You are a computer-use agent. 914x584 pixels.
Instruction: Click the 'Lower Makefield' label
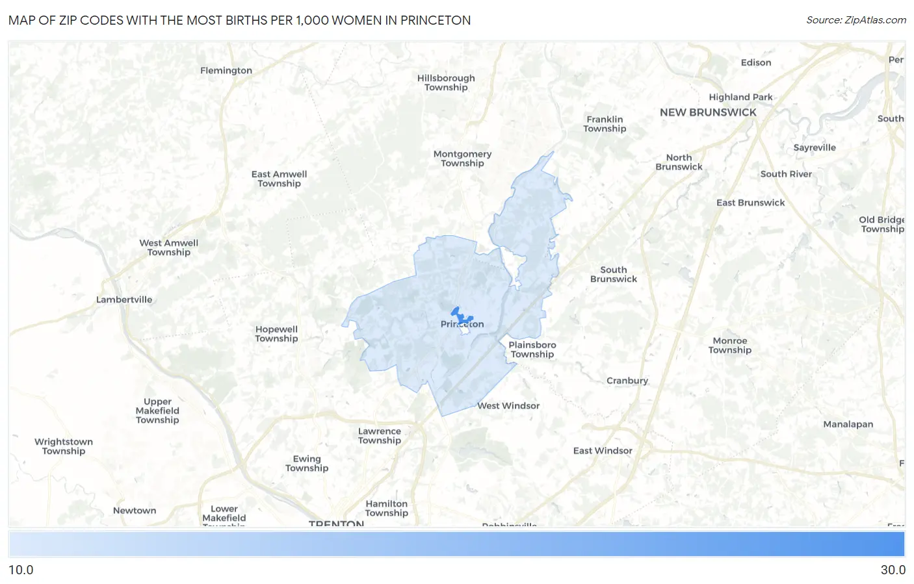224,513
